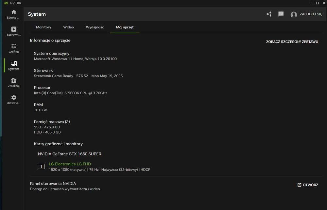327x210 pixels.
Task: Open the Grafika sliders sidebar icon
Action: click(x=14, y=46)
